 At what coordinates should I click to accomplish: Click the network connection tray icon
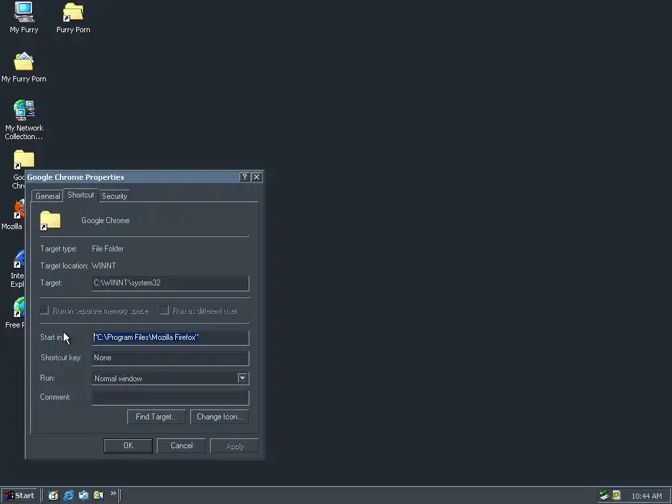[x=604, y=495]
